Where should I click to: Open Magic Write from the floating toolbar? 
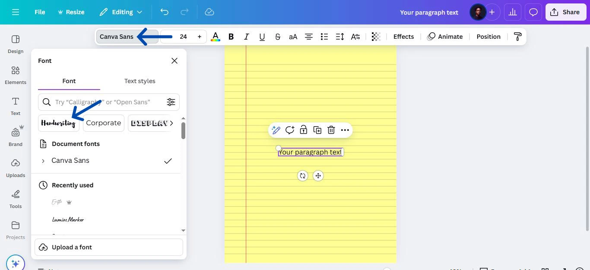click(276, 130)
